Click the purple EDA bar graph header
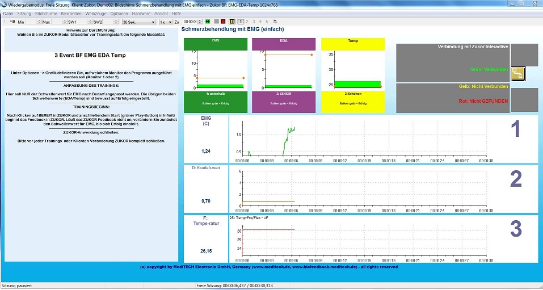Screen dimensions: 543x290 (284, 44)
